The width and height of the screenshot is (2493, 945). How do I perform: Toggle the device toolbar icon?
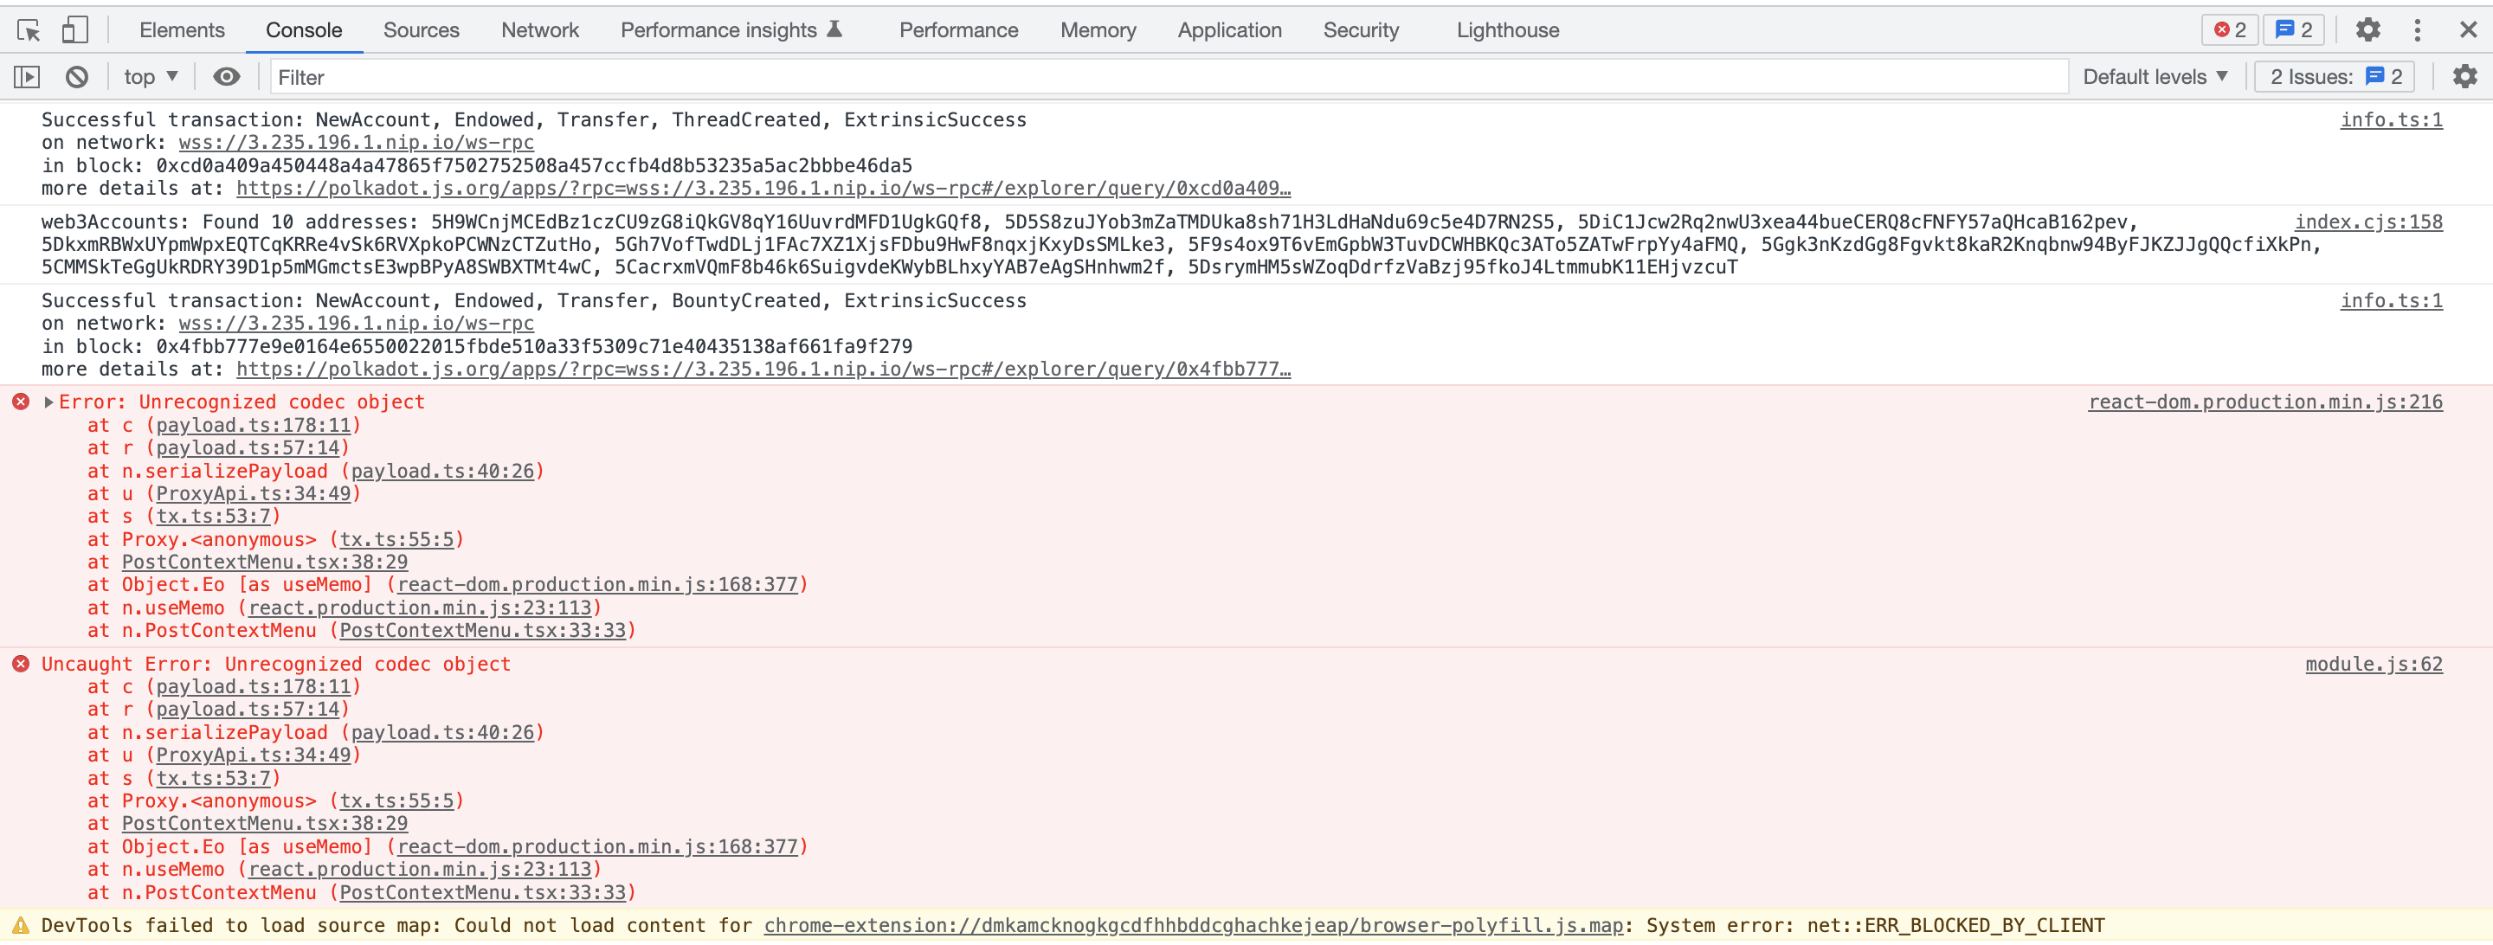click(74, 30)
